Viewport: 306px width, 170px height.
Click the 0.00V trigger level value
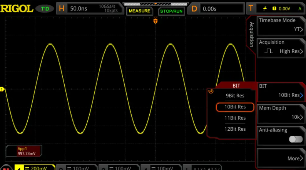coord(284,9)
